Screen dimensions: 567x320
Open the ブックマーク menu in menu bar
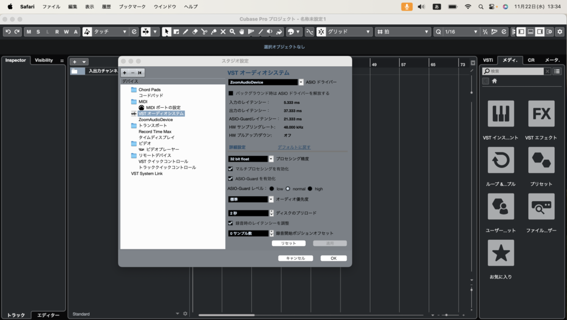coord(132,6)
